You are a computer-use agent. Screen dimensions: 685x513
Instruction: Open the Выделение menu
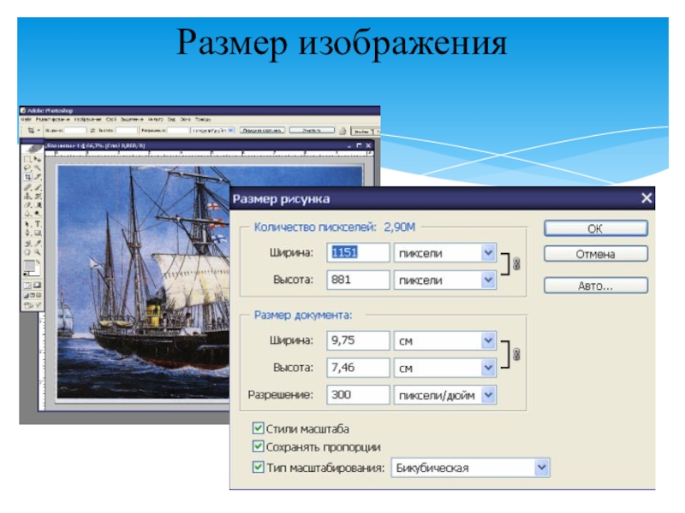(132, 119)
